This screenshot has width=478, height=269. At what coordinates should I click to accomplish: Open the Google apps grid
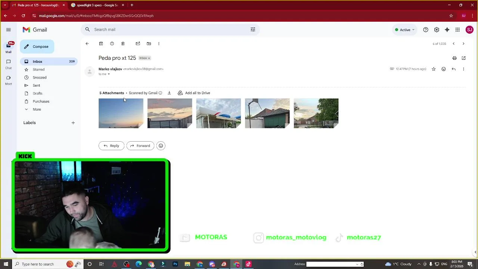(x=457, y=30)
